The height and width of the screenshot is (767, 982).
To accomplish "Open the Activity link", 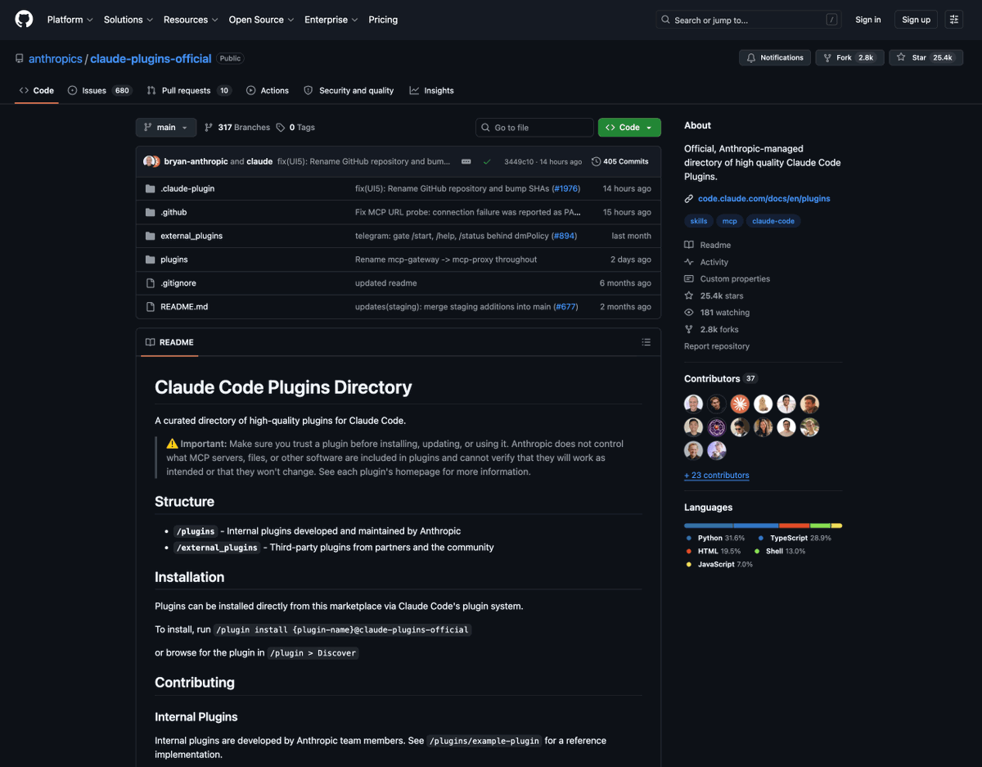I will [706, 262].
